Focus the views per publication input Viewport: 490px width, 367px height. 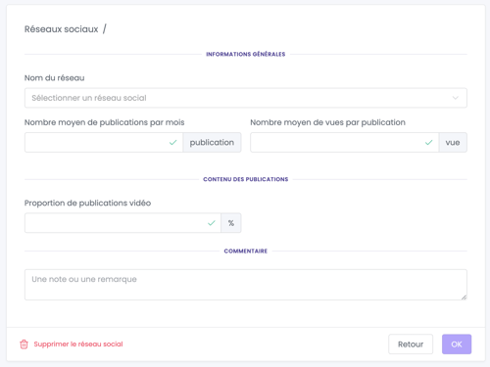[x=345, y=143]
